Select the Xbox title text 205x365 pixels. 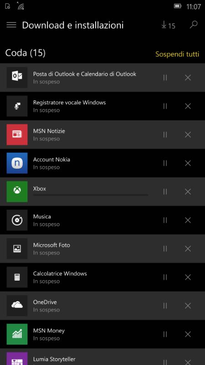tap(40, 188)
